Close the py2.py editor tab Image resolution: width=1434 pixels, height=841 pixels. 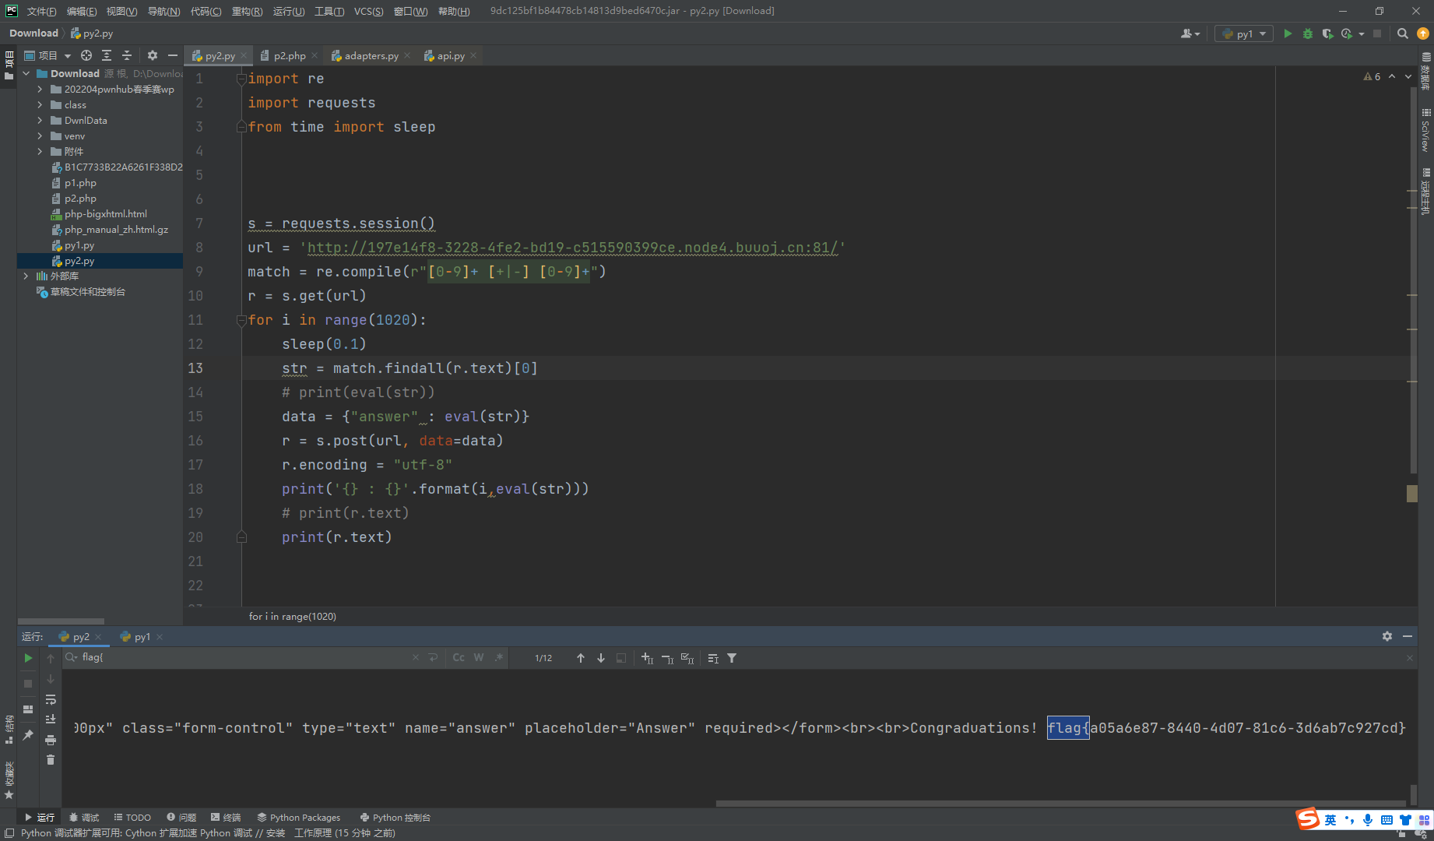244,55
